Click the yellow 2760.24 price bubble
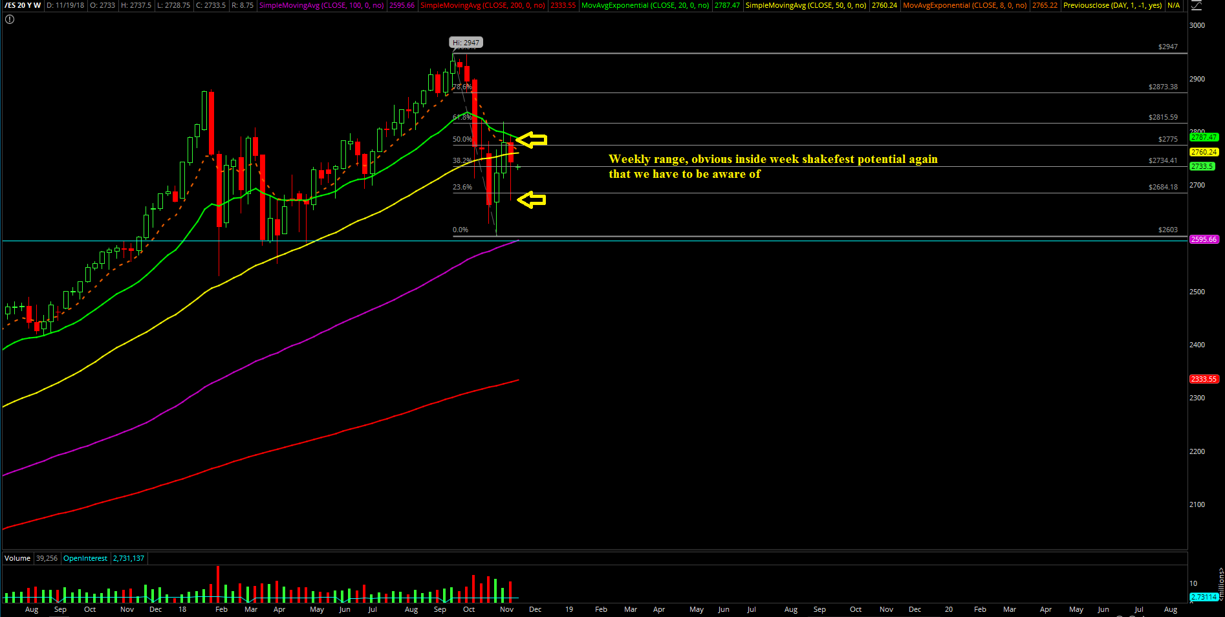 point(1204,152)
